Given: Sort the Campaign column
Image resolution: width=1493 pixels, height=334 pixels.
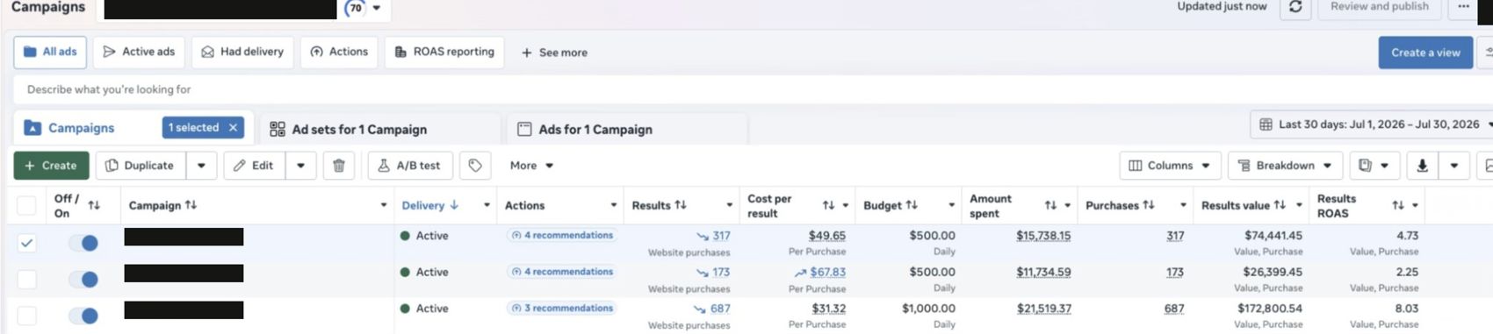Looking at the screenshot, I should point(191,205).
